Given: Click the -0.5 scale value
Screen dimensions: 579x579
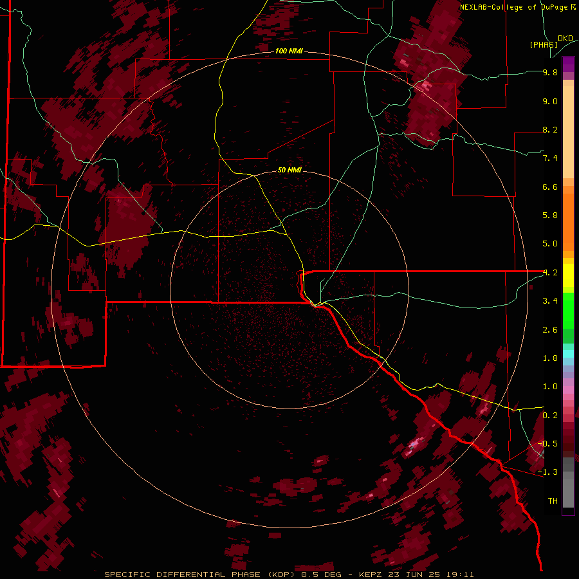Looking at the screenshot, I should click(x=548, y=443).
